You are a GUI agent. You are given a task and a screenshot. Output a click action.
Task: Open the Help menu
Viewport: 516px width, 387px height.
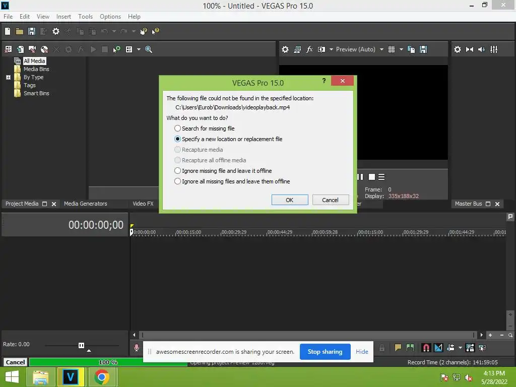134,17
